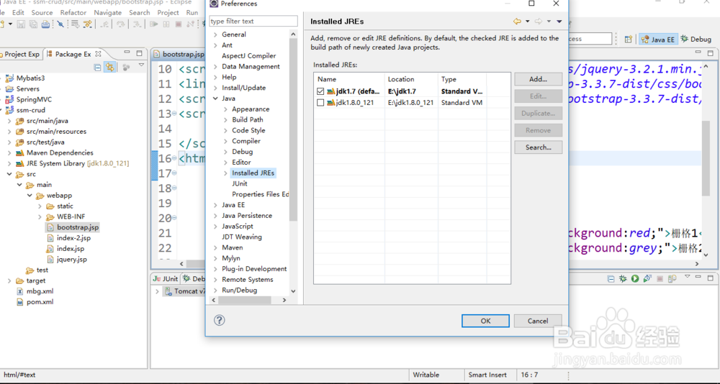
Task: Start the server in profile mode
Action: (x=647, y=278)
